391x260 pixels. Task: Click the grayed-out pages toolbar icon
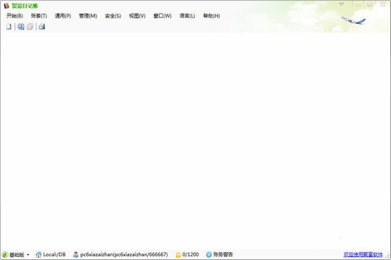(x=30, y=27)
